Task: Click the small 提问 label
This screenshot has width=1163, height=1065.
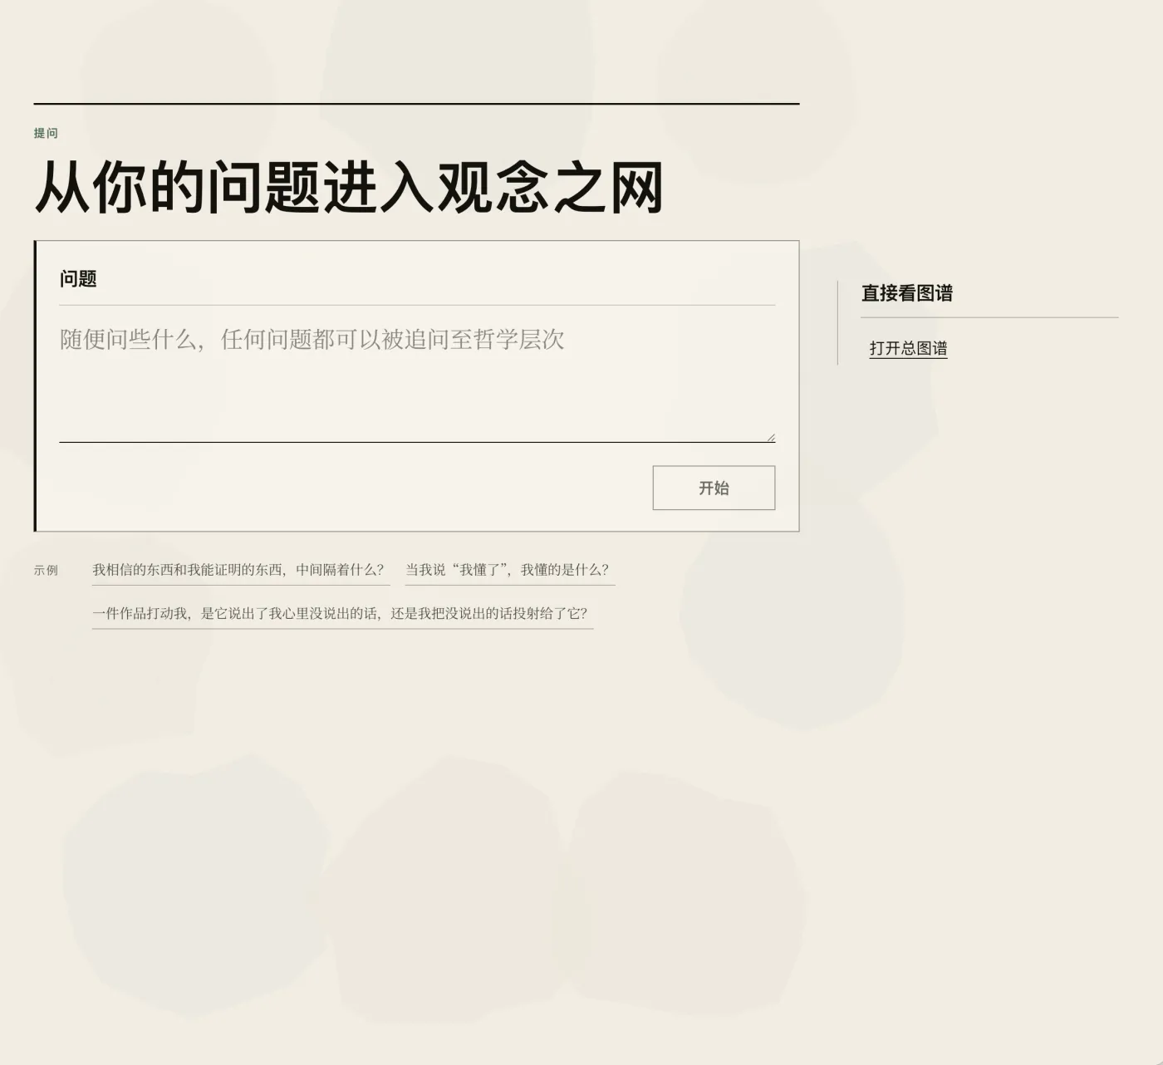Action: click(46, 133)
